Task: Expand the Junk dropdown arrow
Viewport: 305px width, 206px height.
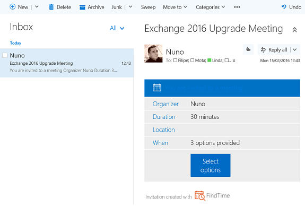Action: [130, 7]
